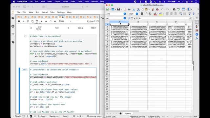The image size is (210, 118).
Task: Open Table of Contents sidebar
Action: point(13,34)
